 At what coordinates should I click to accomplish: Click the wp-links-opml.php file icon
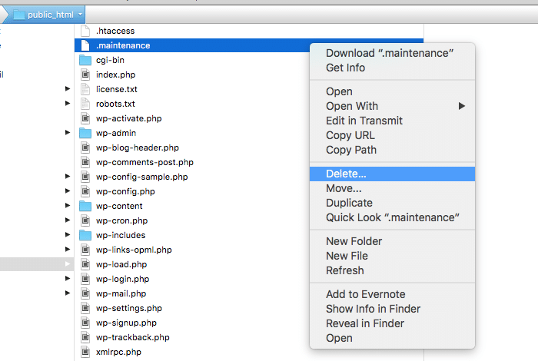85,250
